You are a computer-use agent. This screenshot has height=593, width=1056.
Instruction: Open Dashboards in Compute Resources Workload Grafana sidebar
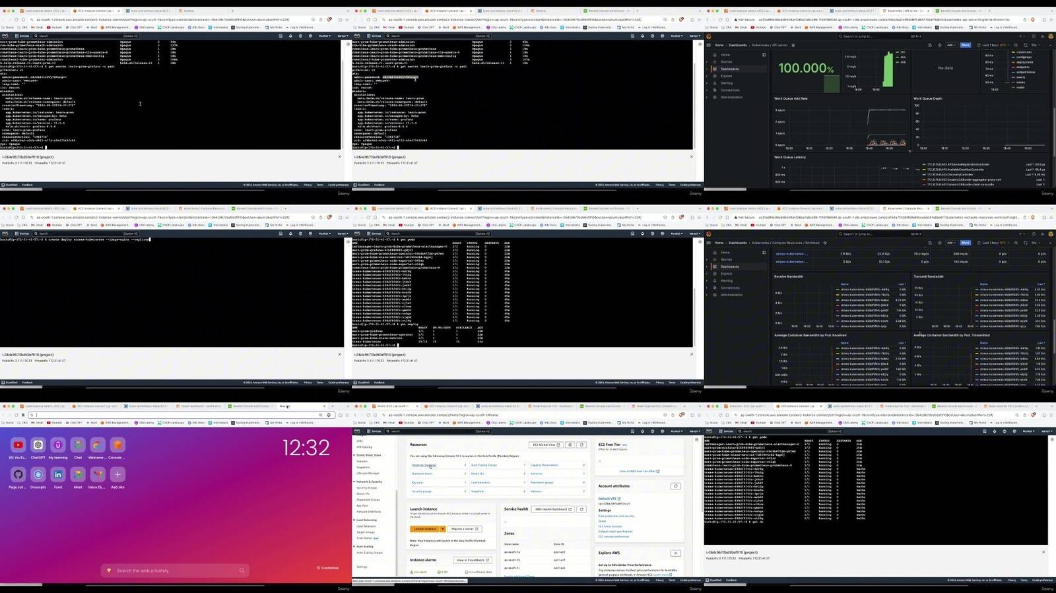click(729, 266)
